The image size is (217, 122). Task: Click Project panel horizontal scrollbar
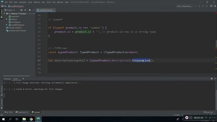[17, 76]
